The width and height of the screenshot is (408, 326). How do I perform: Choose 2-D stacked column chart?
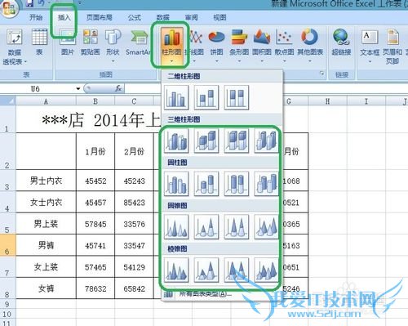[x=206, y=97]
